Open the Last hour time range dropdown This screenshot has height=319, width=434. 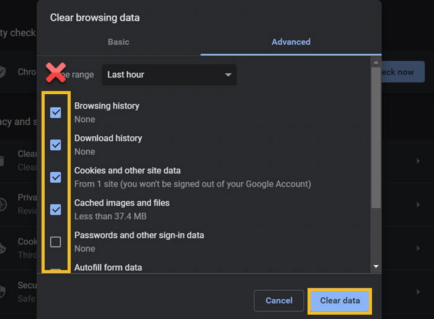169,74
